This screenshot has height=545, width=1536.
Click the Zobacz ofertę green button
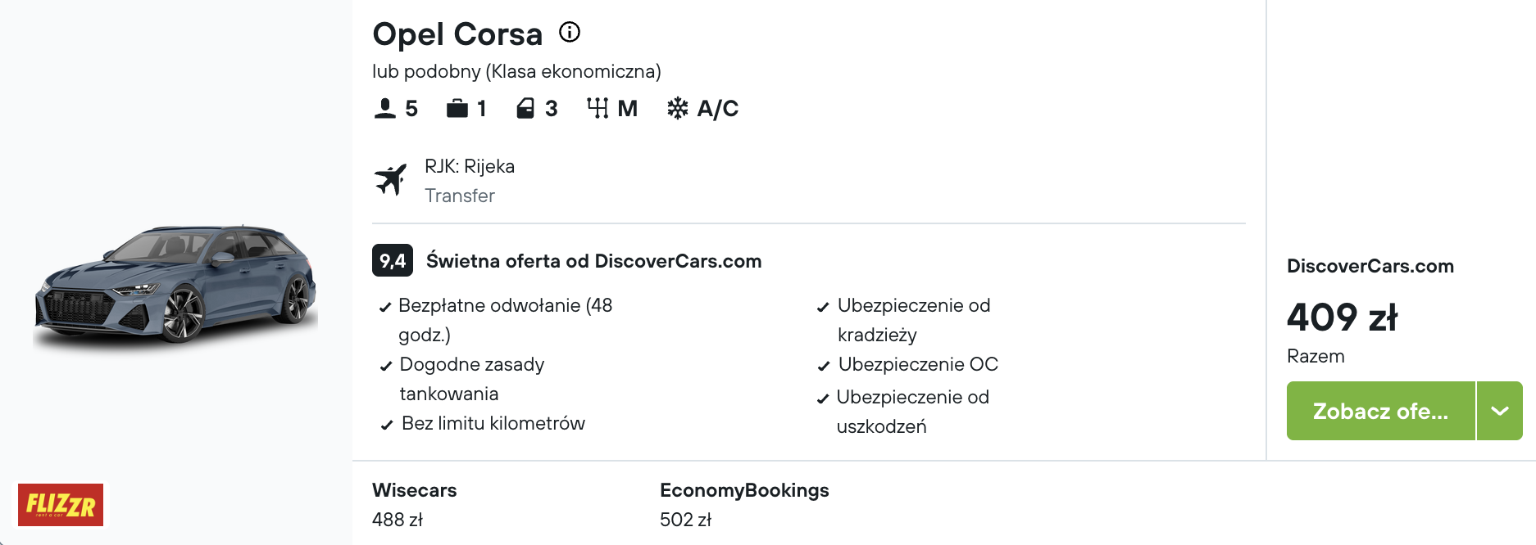point(1381,411)
